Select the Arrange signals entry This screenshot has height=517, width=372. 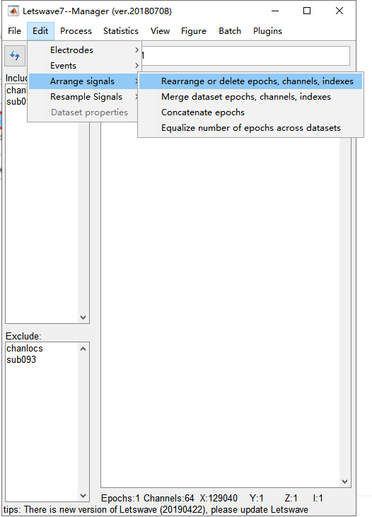83,81
